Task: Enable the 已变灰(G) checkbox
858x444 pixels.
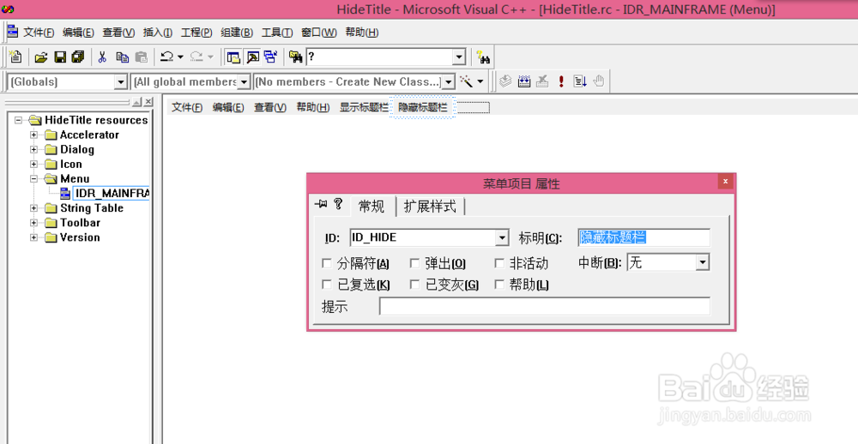Action: [414, 285]
